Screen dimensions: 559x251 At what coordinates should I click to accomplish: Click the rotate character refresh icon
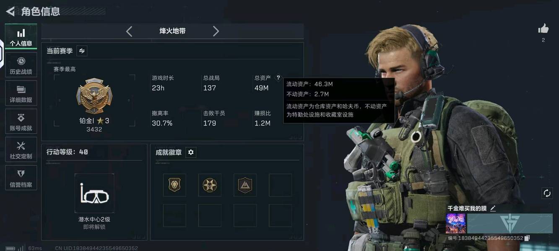click(547, 193)
